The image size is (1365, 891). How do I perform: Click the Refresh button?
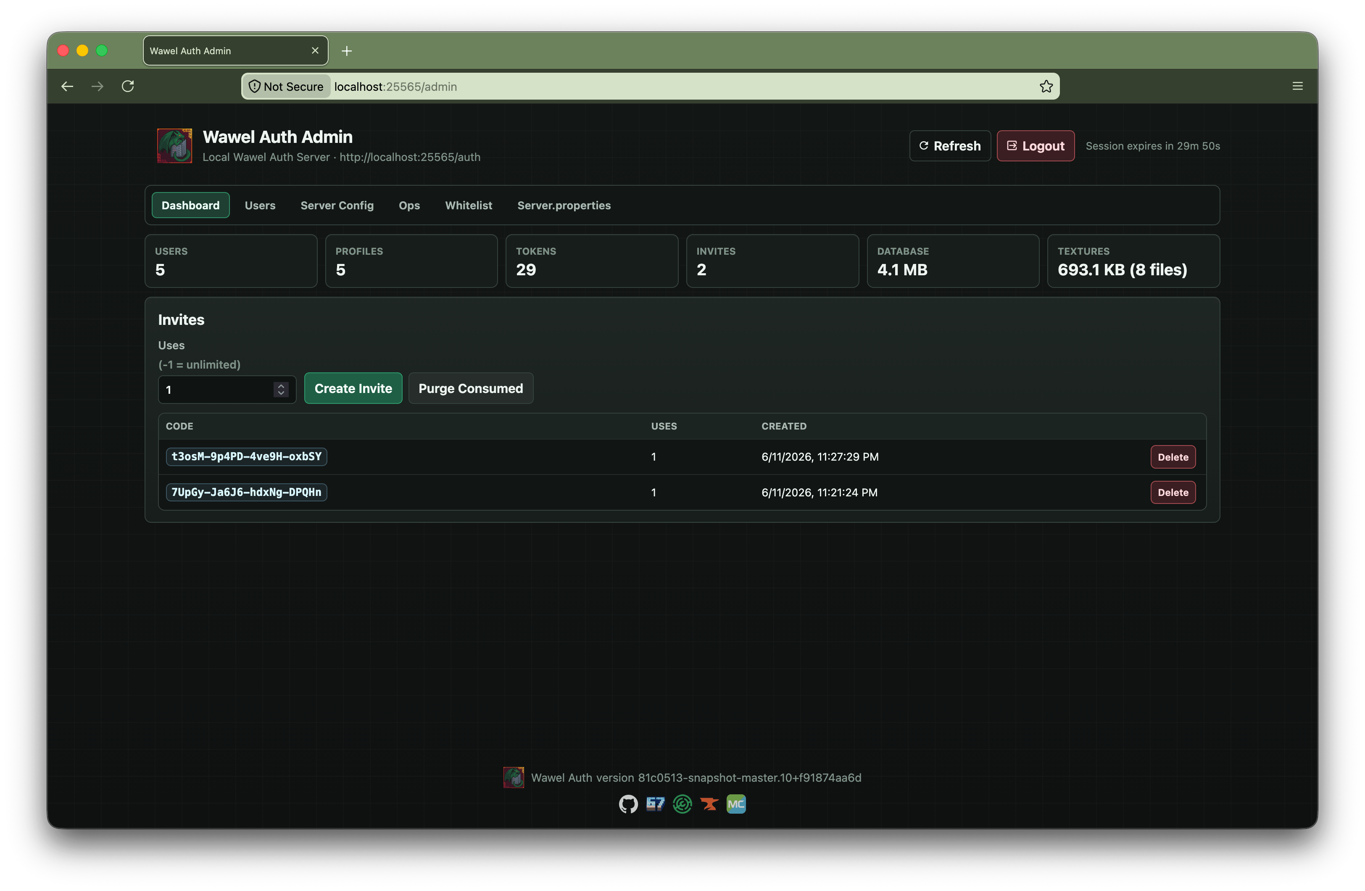(950, 146)
